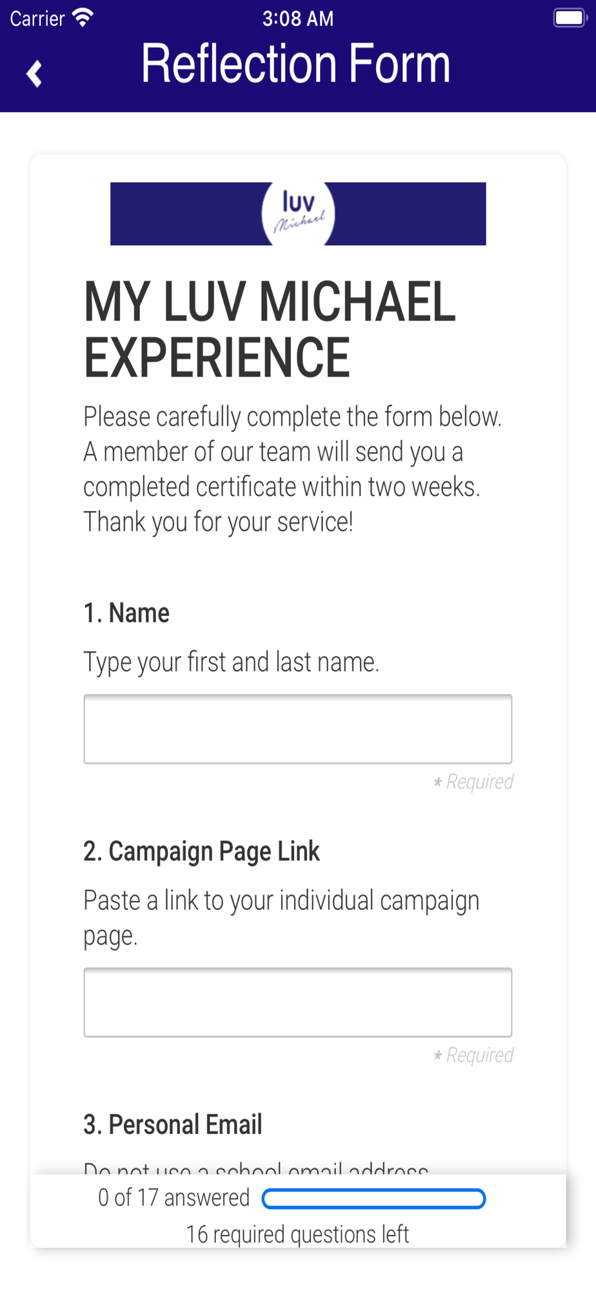Screen dimensions: 596x1290
Task: Tap the Carrier label in the status bar
Action: click(37, 18)
